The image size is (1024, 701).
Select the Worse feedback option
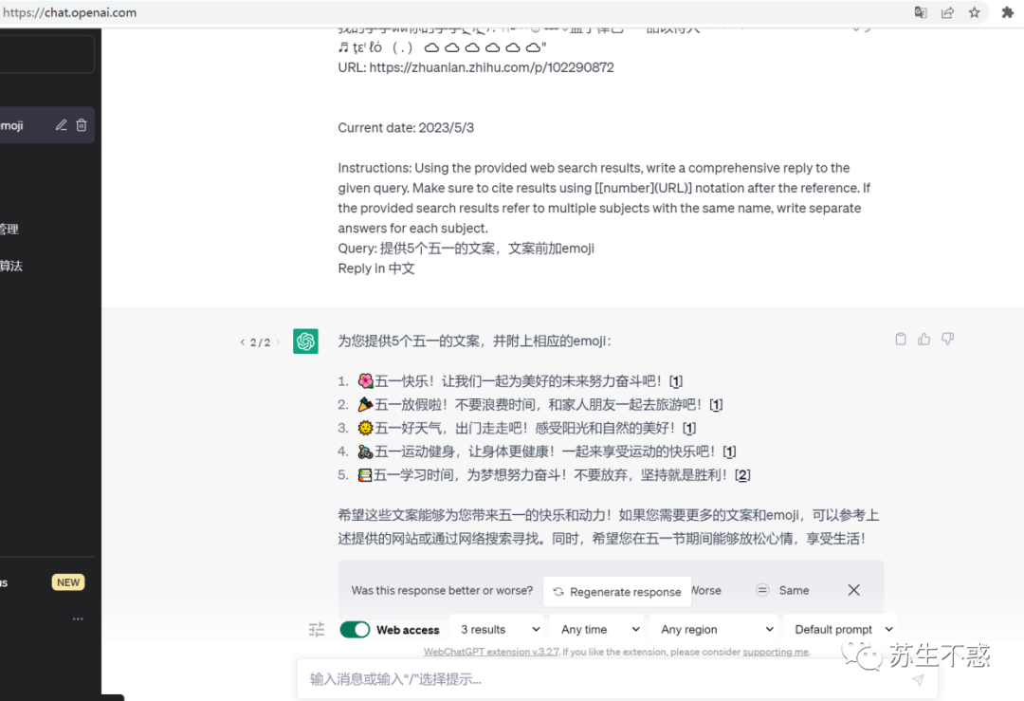706,590
